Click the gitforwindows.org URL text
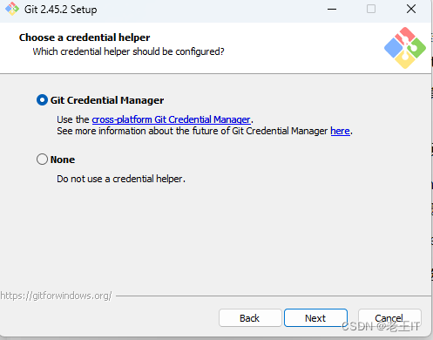 56,296
